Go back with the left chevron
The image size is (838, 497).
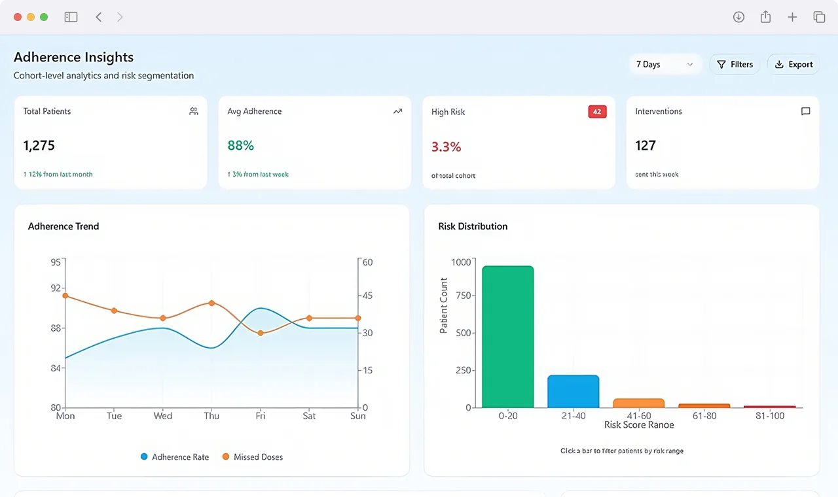point(99,17)
